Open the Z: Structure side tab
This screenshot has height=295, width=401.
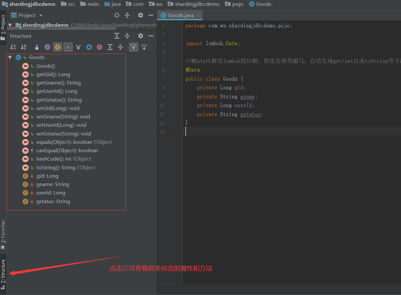pos(3,274)
